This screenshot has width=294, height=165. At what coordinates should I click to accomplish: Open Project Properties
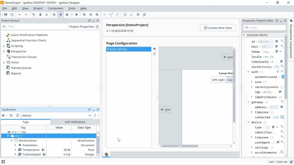click(84, 27)
